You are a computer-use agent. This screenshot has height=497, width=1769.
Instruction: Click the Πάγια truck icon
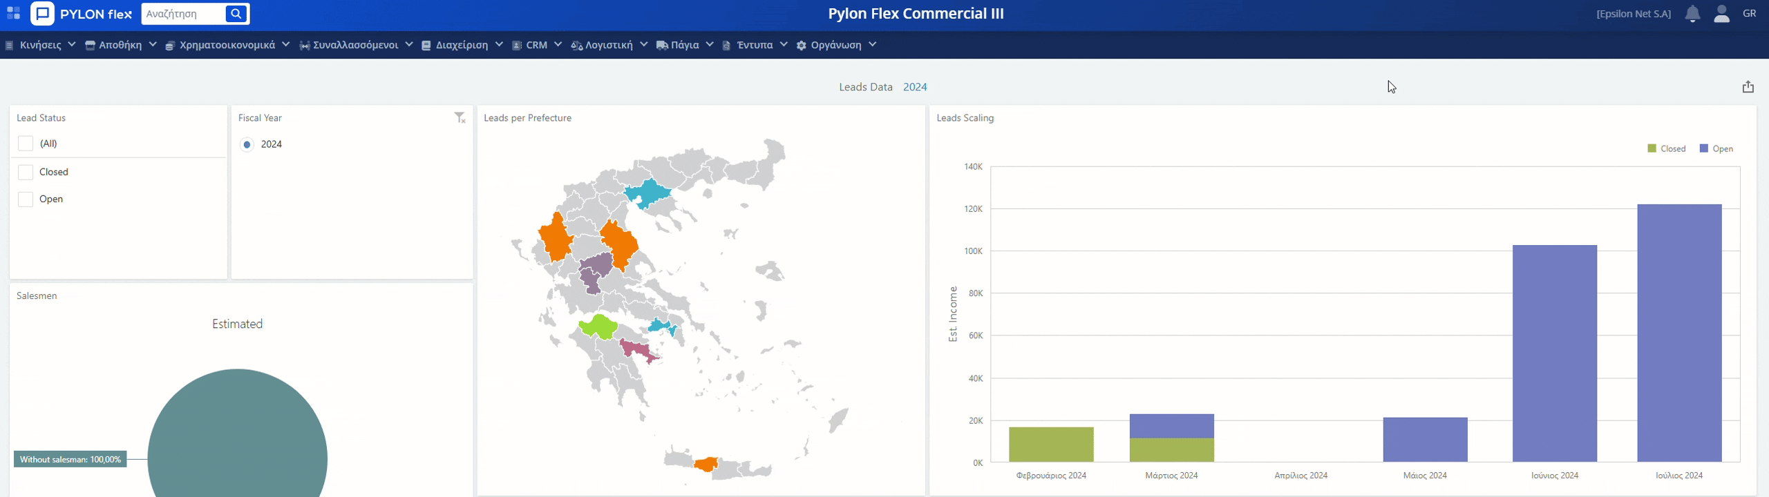coord(662,46)
